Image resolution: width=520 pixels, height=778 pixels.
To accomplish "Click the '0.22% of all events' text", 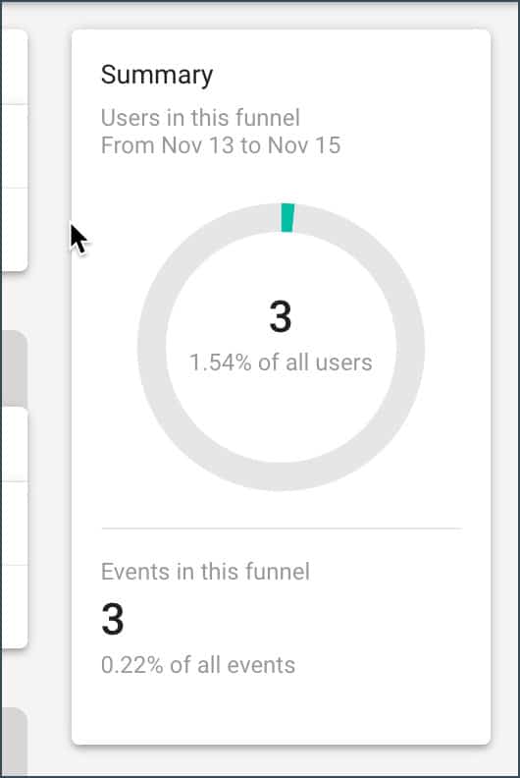I will [x=198, y=665].
